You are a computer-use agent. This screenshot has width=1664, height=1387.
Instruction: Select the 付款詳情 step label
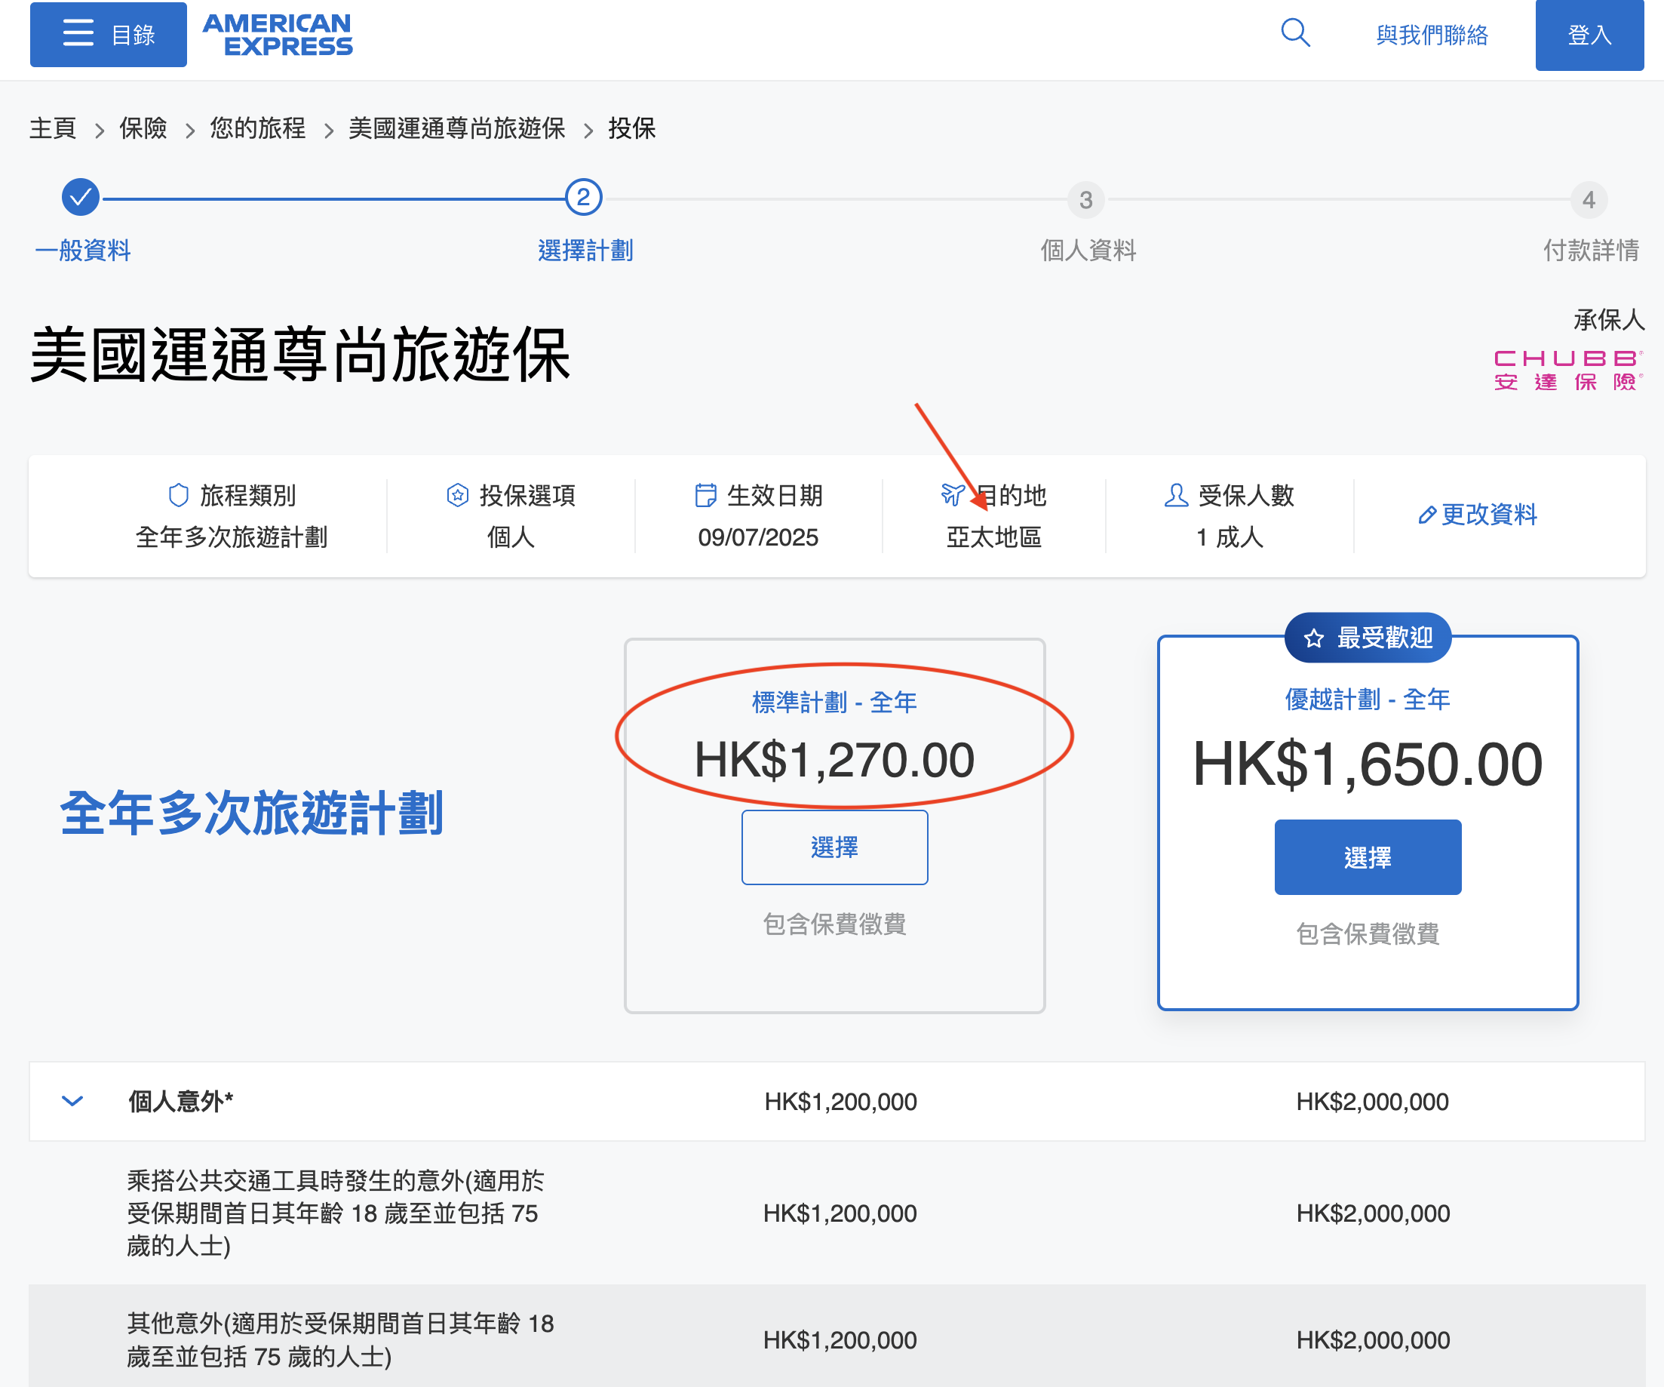(1591, 251)
